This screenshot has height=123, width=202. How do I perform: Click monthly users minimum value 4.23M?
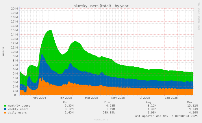[x=110, y=106]
